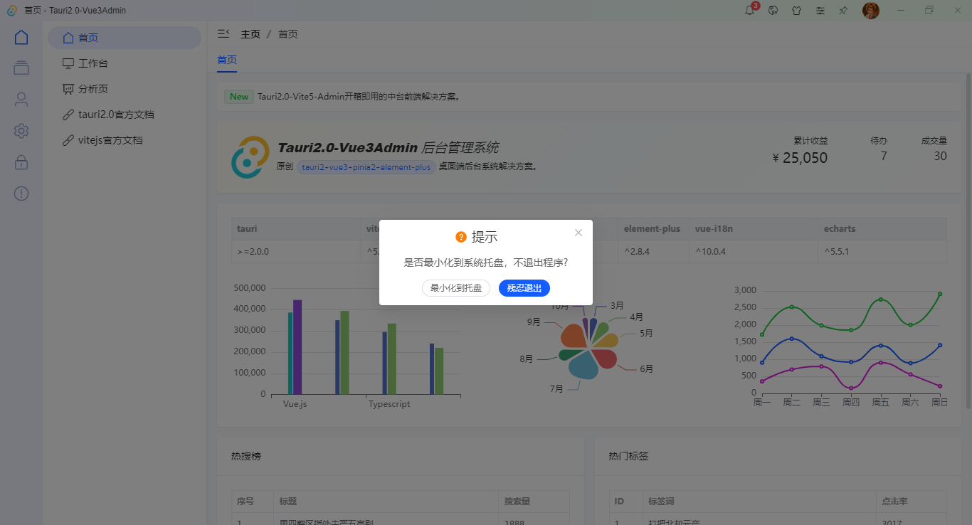The height and width of the screenshot is (525, 972).
Task: Toggle the sidebar collapse icon near breadcrumb
Action: (223, 33)
